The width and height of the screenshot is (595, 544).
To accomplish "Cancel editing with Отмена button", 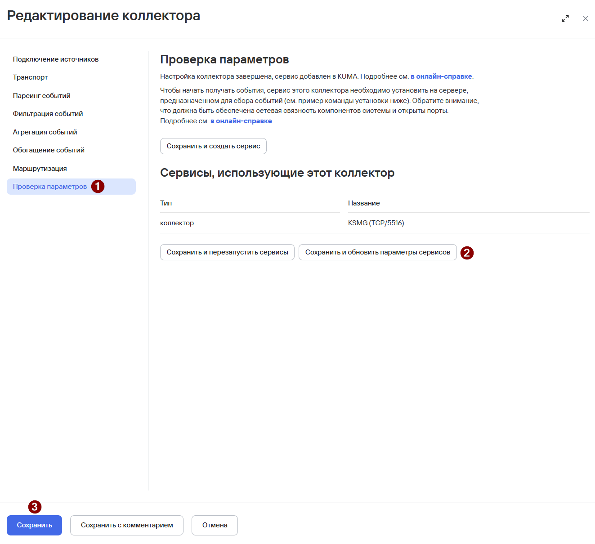I will point(215,525).
